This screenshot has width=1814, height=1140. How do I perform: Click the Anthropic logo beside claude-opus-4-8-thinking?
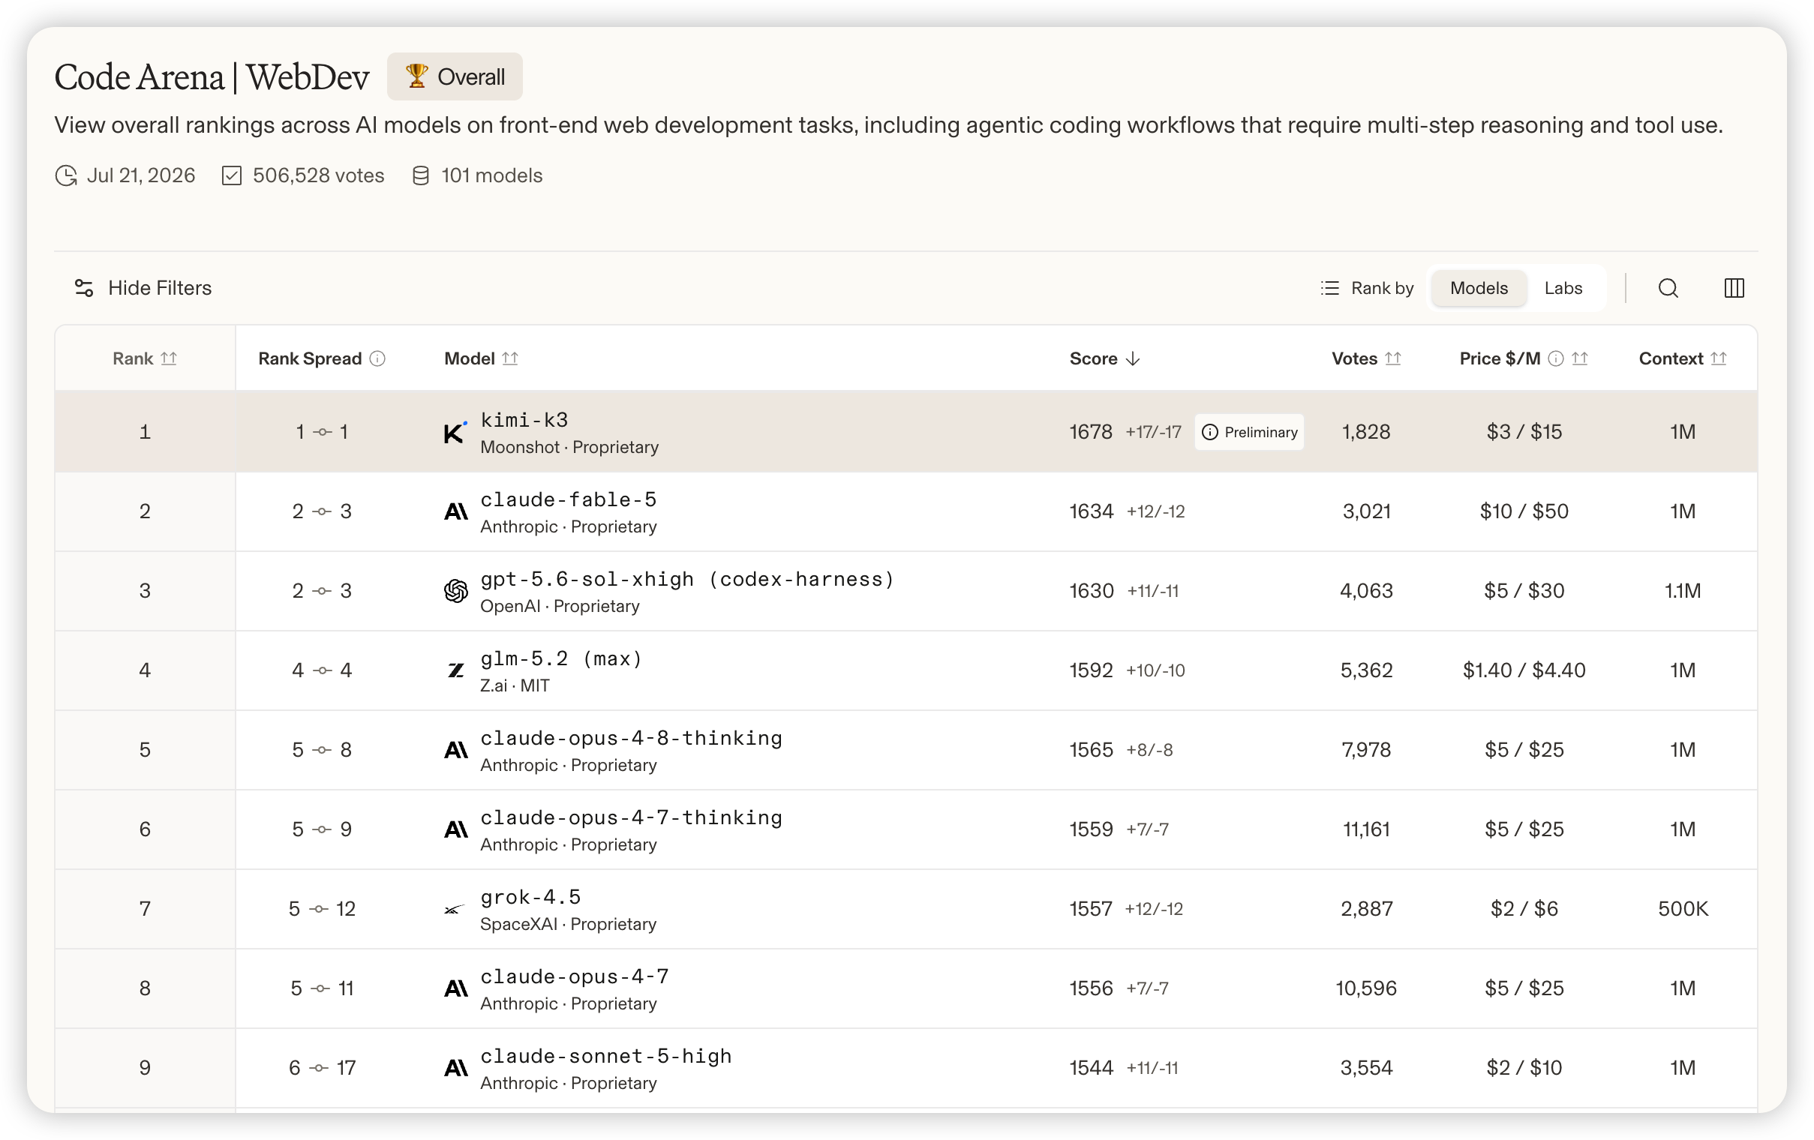[x=456, y=750]
